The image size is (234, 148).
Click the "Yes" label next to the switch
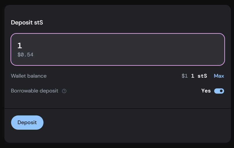pyautogui.click(x=206, y=91)
